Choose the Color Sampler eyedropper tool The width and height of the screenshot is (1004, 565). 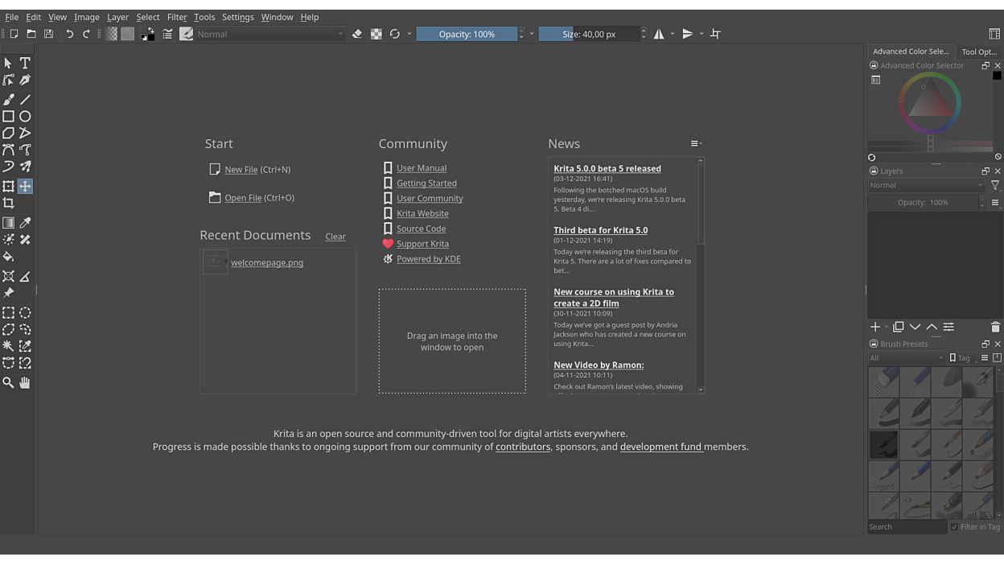(25, 223)
